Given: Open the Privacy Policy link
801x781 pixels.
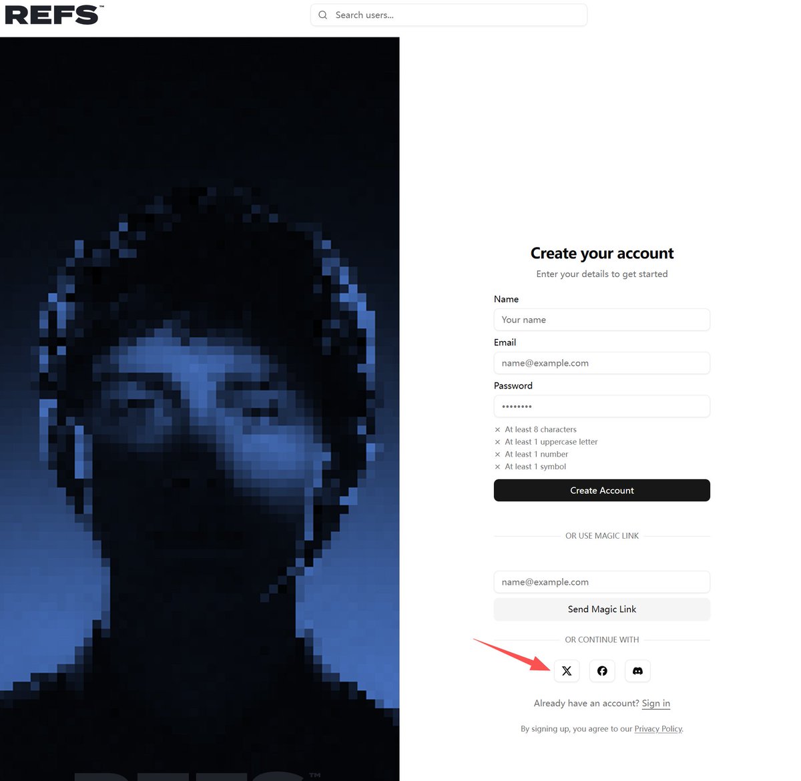Looking at the screenshot, I should [x=658, y=729].
